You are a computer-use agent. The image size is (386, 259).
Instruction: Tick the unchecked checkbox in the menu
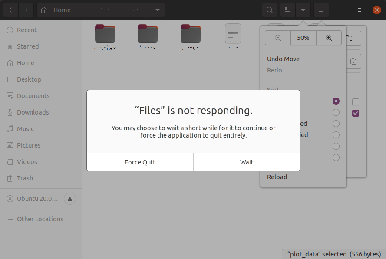(x=356, y=102)
